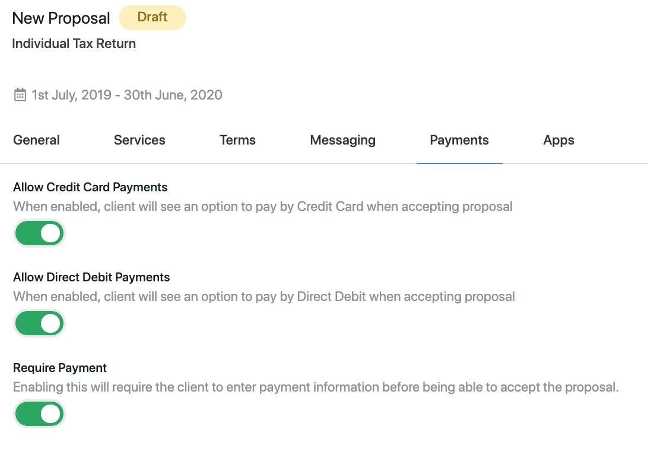The image size is (648, 449).
Task: Click the Direct Debit option description text
Action: click(x=264, y=297)
